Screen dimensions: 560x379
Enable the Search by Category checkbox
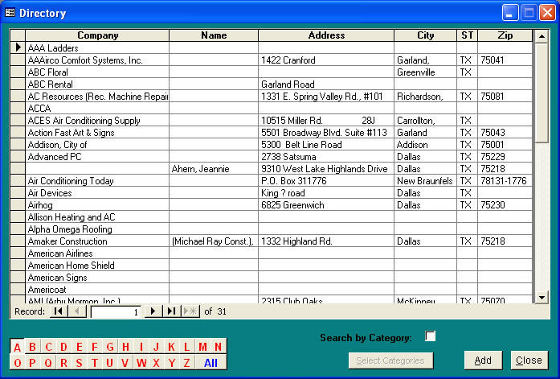click(x=430, y=336)
